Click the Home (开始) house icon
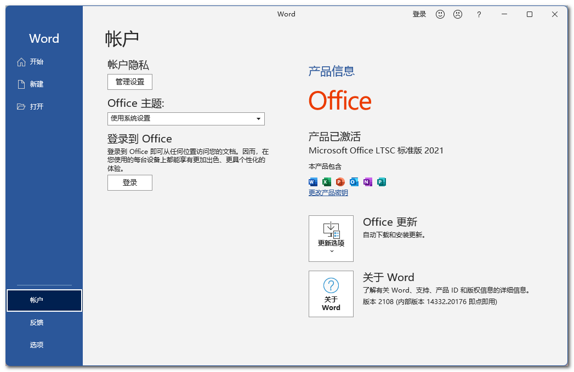The image size is (574, 372). point(21,62)
